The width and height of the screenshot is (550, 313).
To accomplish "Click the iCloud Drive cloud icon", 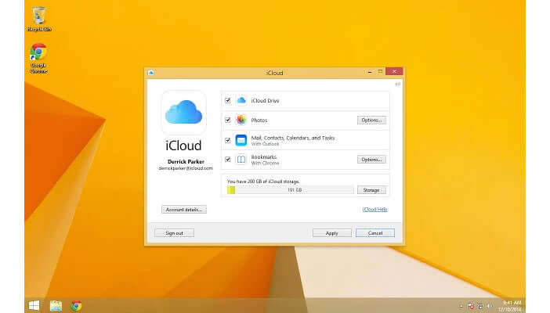I will tap(241, 101).
